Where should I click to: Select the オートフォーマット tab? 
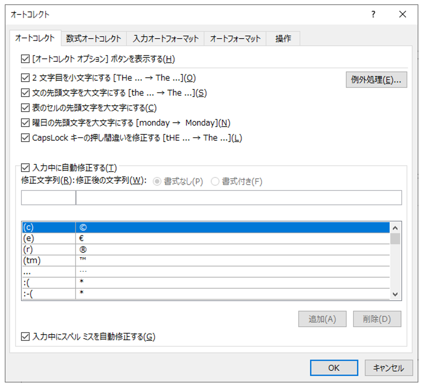pyautogui.click(x=235, y=39)
